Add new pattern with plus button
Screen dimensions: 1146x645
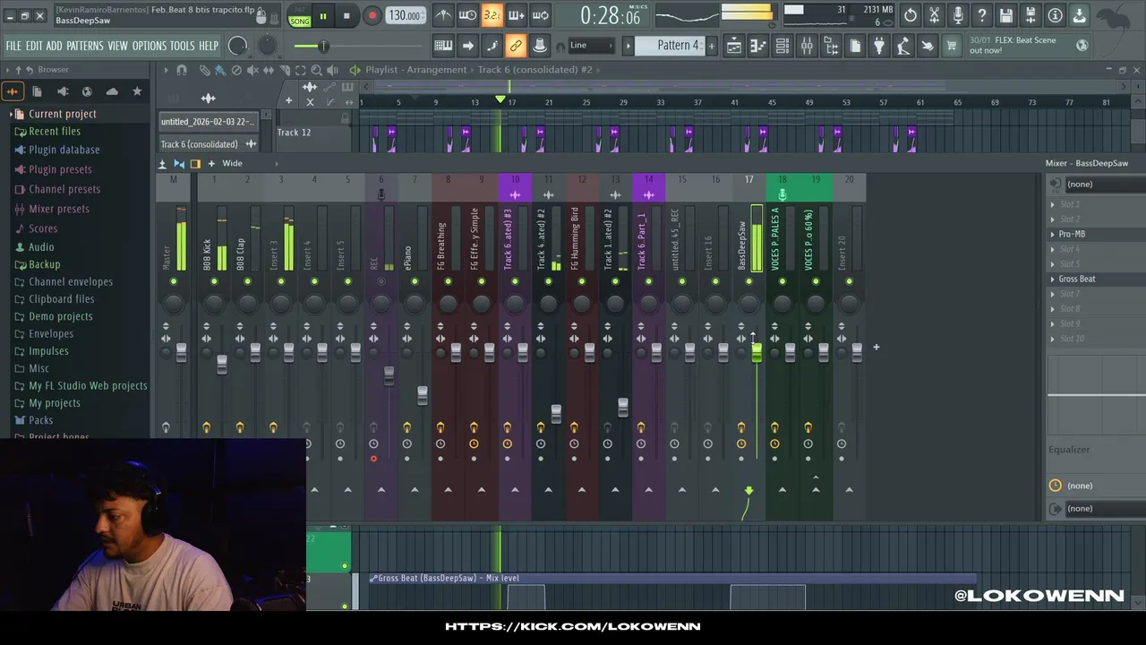click(x=712, y=46)
